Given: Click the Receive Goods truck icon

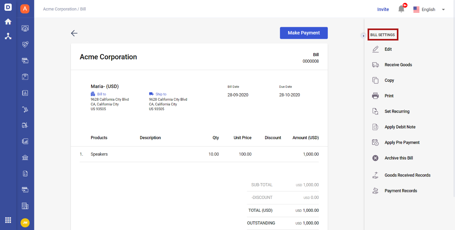Looking at the screenshot, I should pos(376,65).
